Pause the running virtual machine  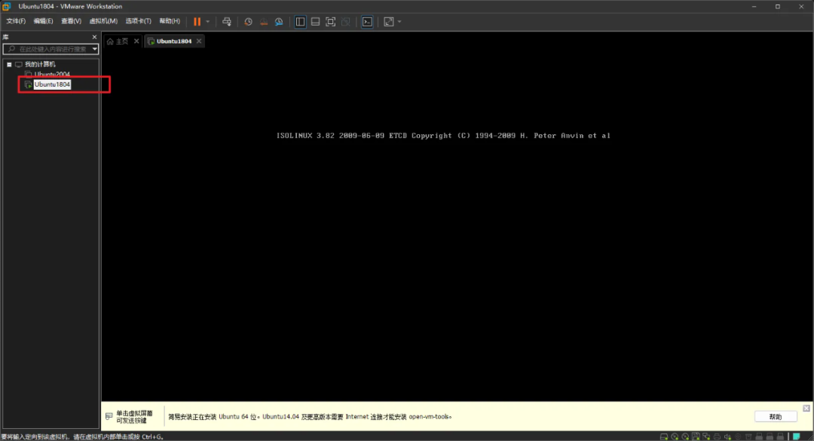(x=197, y=21)
